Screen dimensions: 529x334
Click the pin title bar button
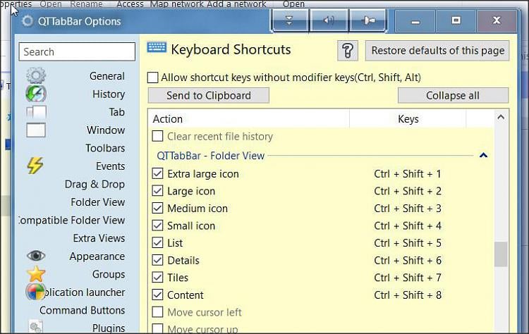pos(368,20)
